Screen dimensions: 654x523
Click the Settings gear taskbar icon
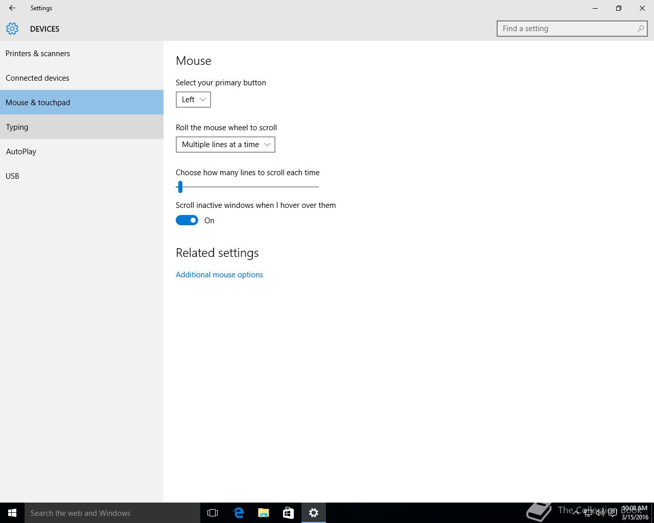[314, 513]
